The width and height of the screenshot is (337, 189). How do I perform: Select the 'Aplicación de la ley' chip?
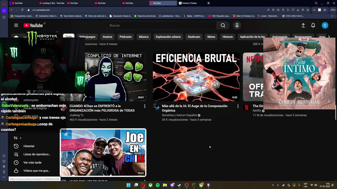[x=252, y=37]
